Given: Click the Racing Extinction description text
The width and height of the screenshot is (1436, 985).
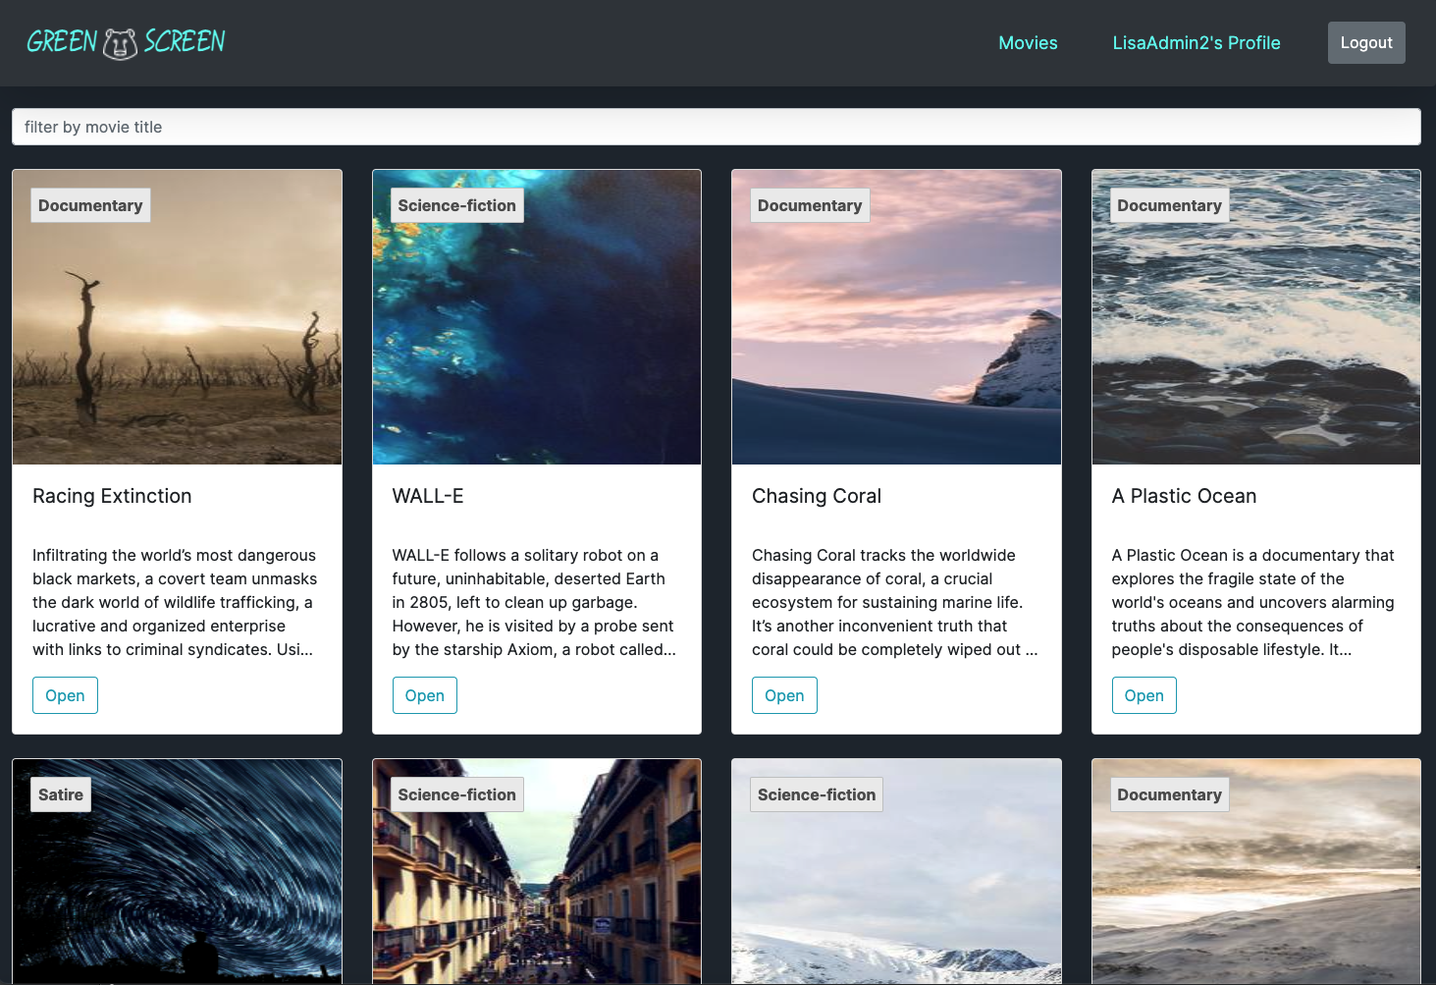Looking at the screenshot, I should (176, 602).
